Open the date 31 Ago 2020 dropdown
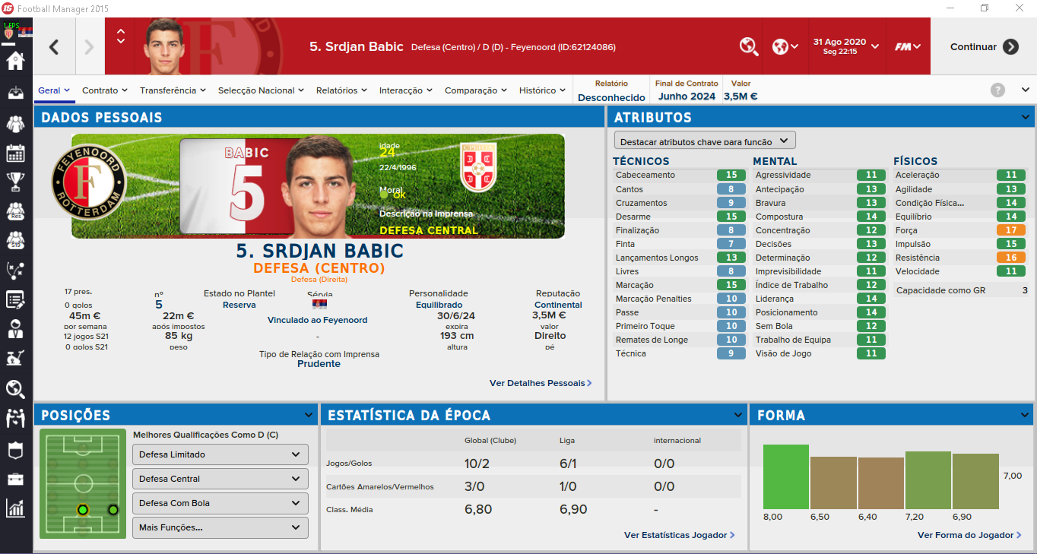Screen dimensions: 1037x554 pyautogui.click(x=845, y=46)
